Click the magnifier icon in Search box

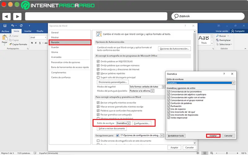point(176,16)
